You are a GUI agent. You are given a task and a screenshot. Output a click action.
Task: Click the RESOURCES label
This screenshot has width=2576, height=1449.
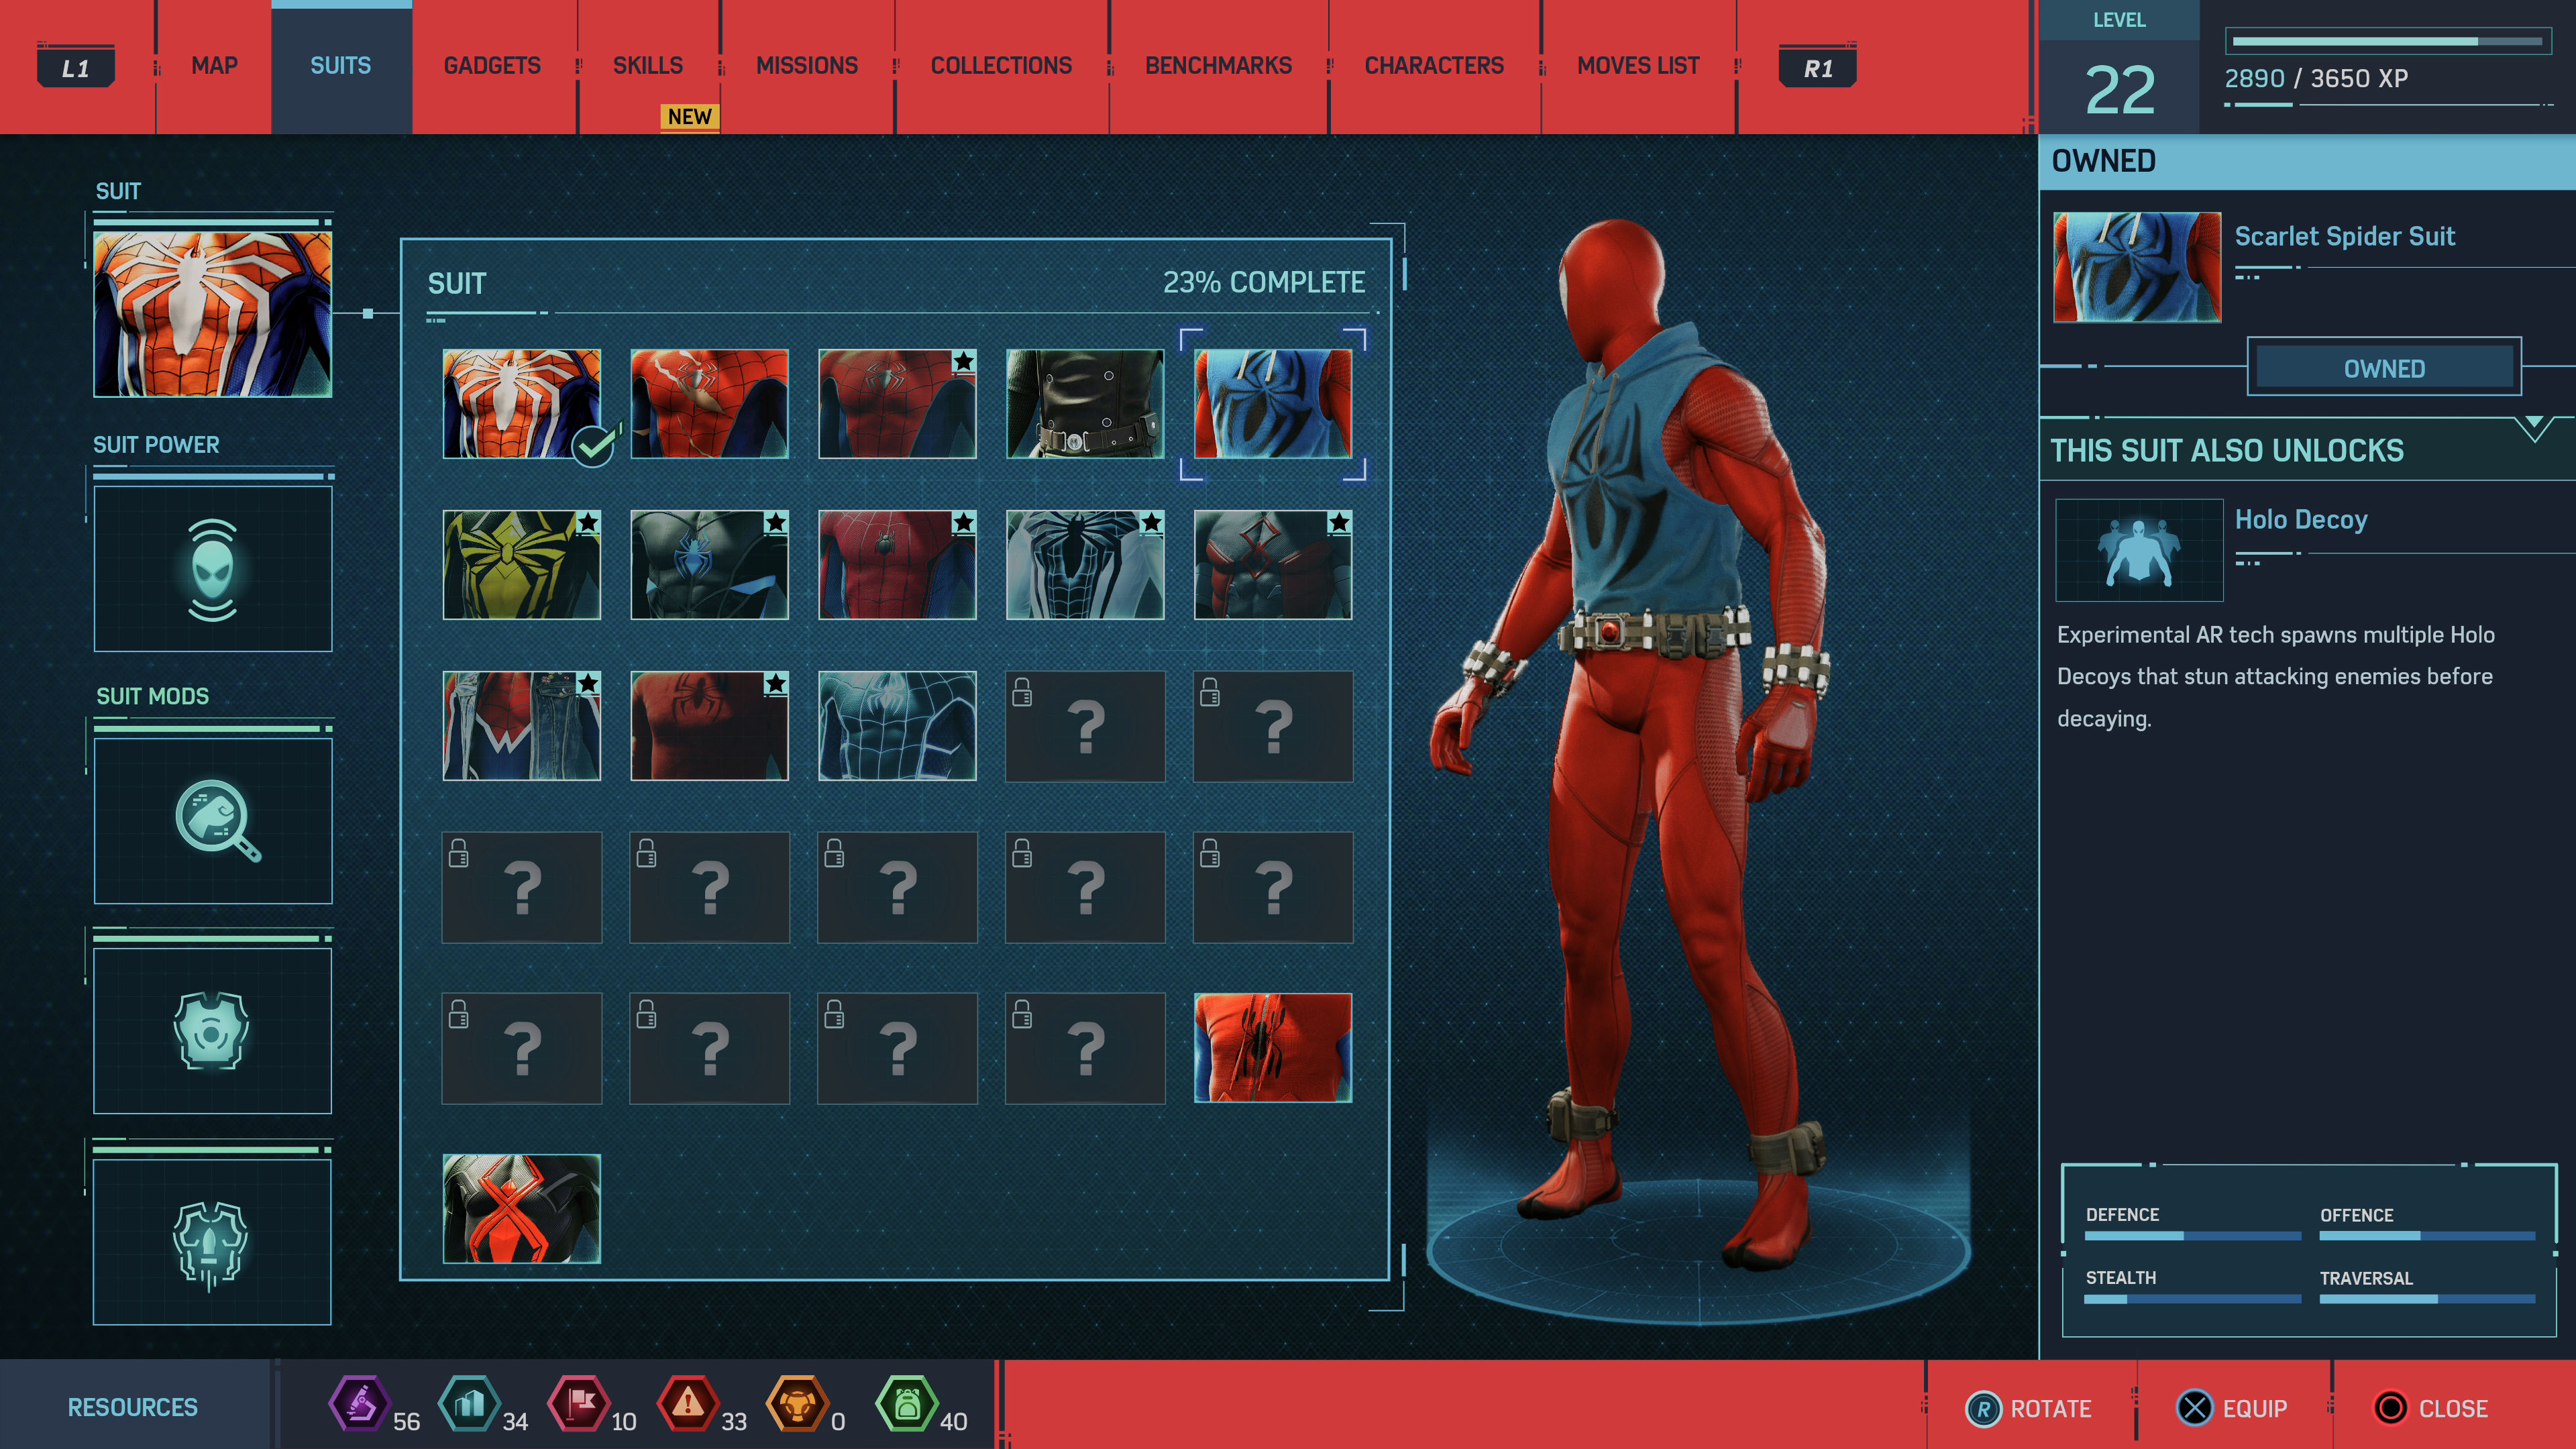tap(133, 1407)
